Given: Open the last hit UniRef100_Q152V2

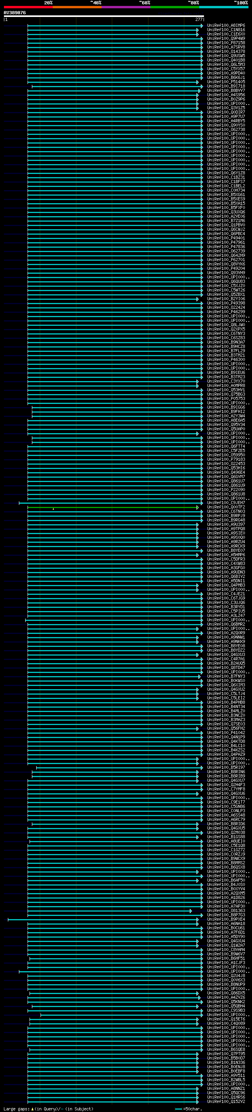Looking at the screenshot, I should pos(226,1102).
